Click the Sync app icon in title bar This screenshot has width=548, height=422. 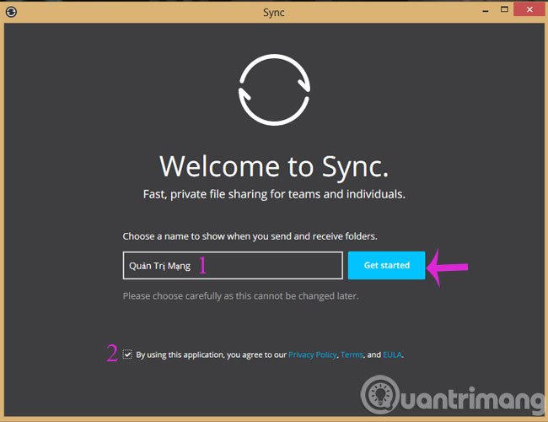point(11,13)
